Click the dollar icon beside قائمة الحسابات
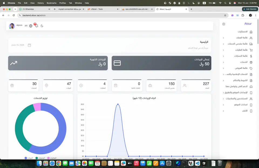The image size is (259, 168). coord(251,56)
